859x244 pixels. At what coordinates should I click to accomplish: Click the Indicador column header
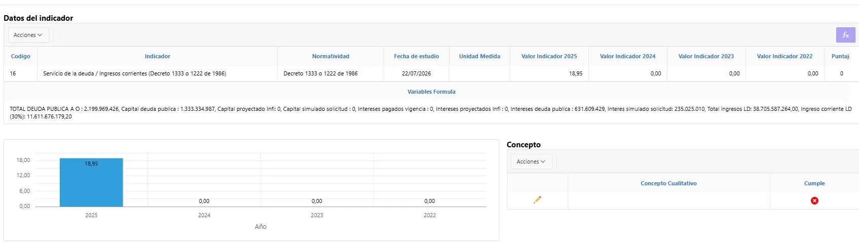coord(158,56)
